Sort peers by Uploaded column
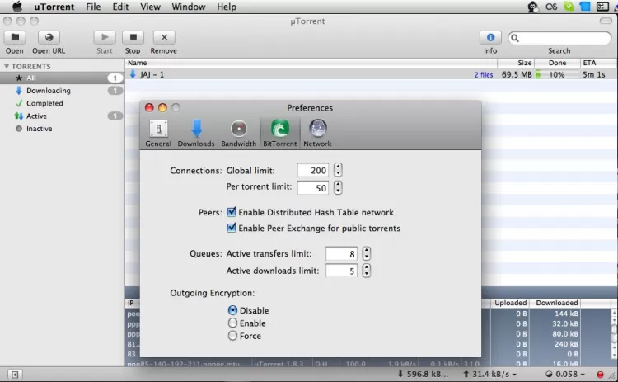This screenshot has height=382, width=618. tap(510, 303)
